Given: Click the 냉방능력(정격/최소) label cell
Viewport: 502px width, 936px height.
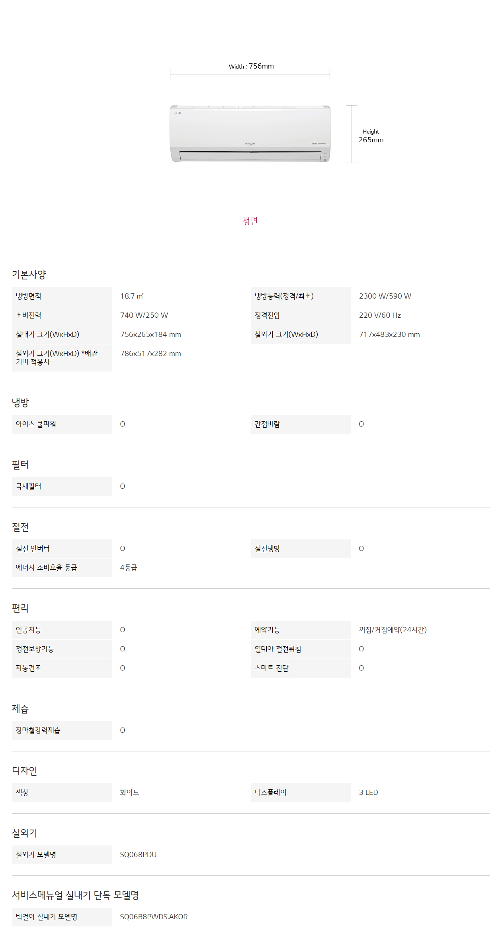Looking at the screenshot, I should pyautogui.click(x=301, y=296).
